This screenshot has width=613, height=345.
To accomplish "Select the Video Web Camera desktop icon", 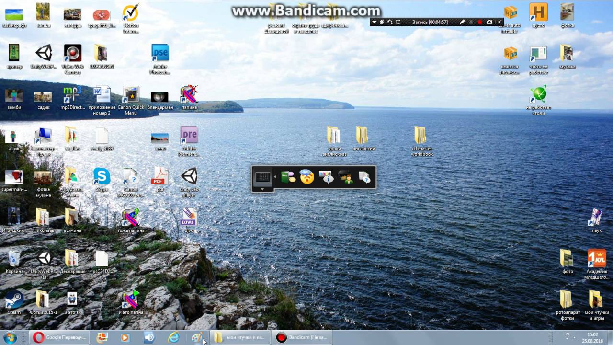I will click(72, 59).
